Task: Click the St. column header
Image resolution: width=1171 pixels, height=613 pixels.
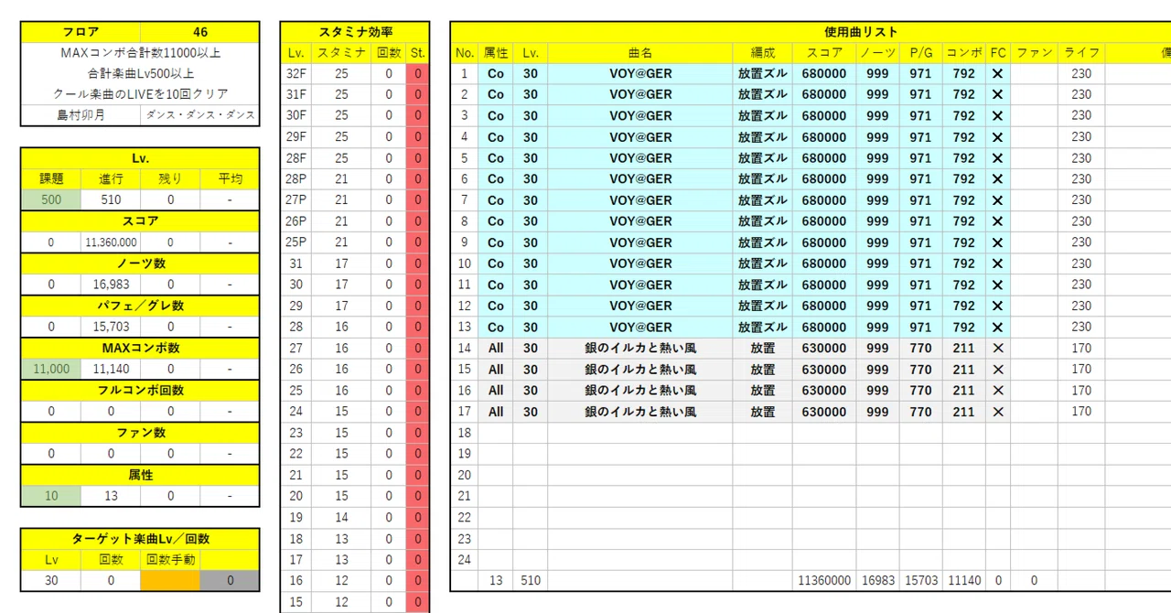Action: 418,53
